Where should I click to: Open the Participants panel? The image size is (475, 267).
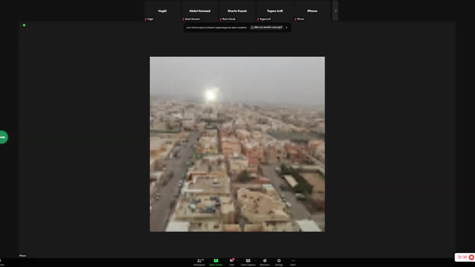coord(199,262)
